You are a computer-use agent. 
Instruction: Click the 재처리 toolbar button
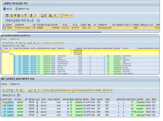(x=92, y=90)
